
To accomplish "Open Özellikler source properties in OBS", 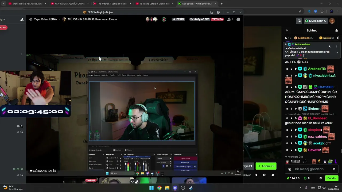I will [118, 150].
